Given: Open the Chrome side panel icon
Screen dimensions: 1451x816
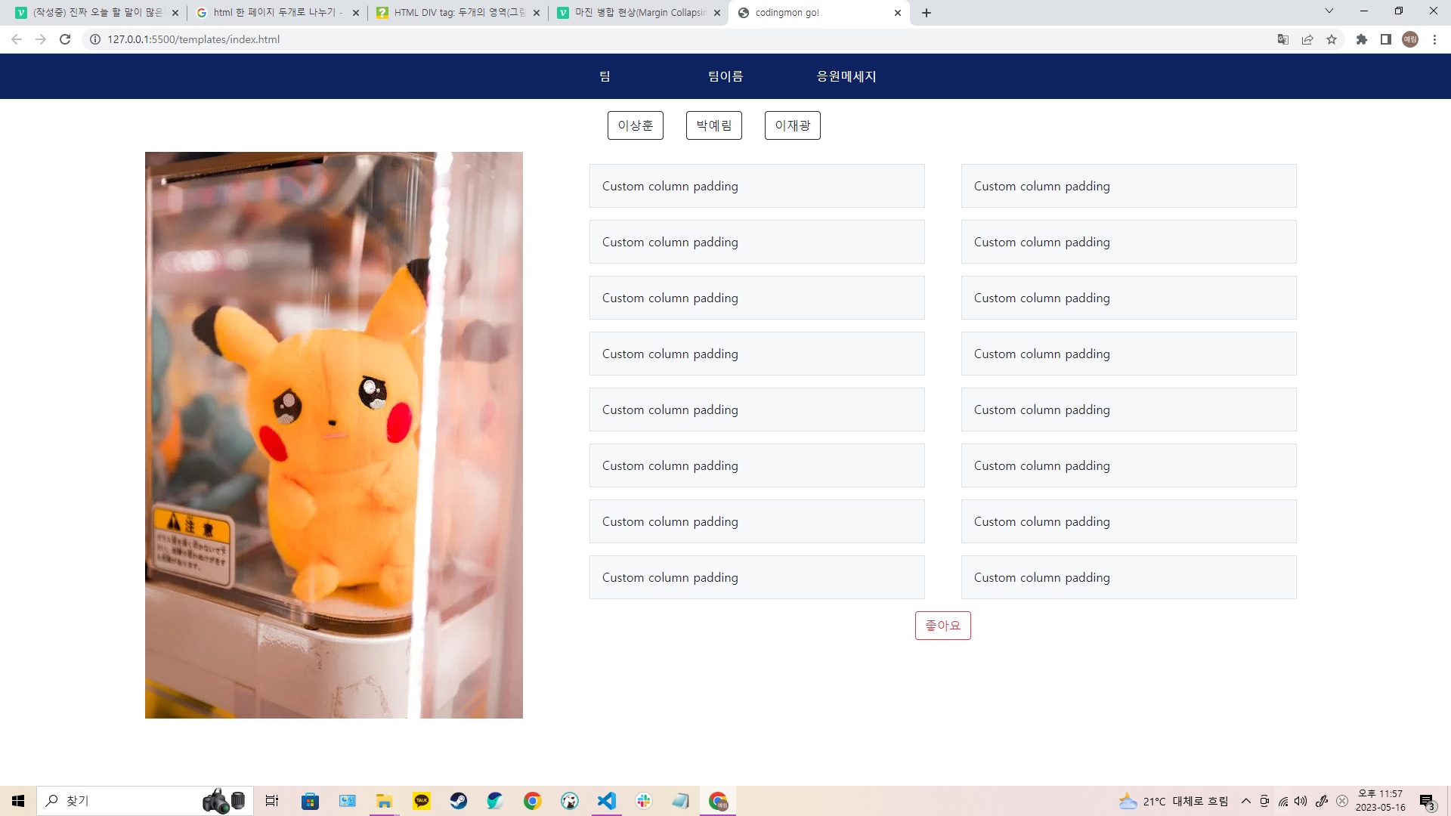Looking at the screenshot, I should 1385,39.
